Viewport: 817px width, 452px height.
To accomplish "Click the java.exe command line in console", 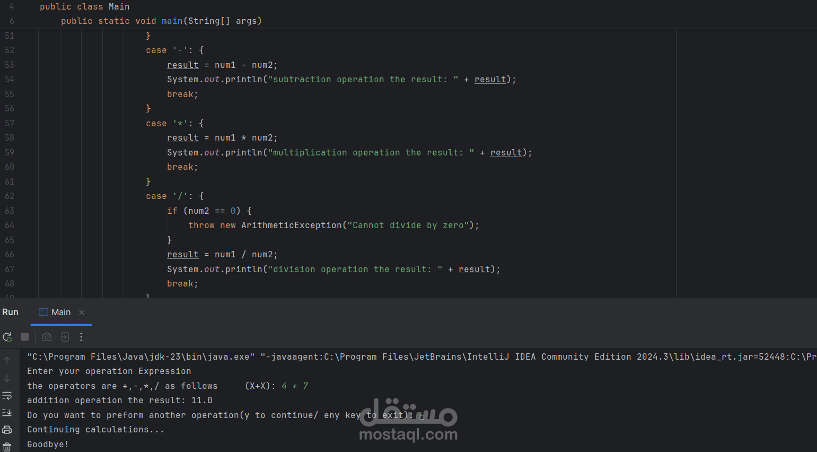I will tap(421, 357).
